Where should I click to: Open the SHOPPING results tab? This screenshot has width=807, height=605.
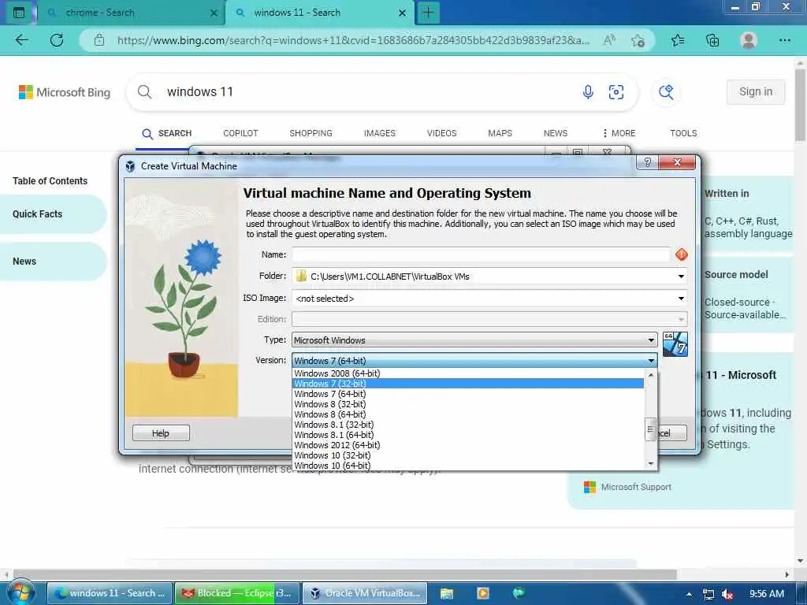(311, 133)
